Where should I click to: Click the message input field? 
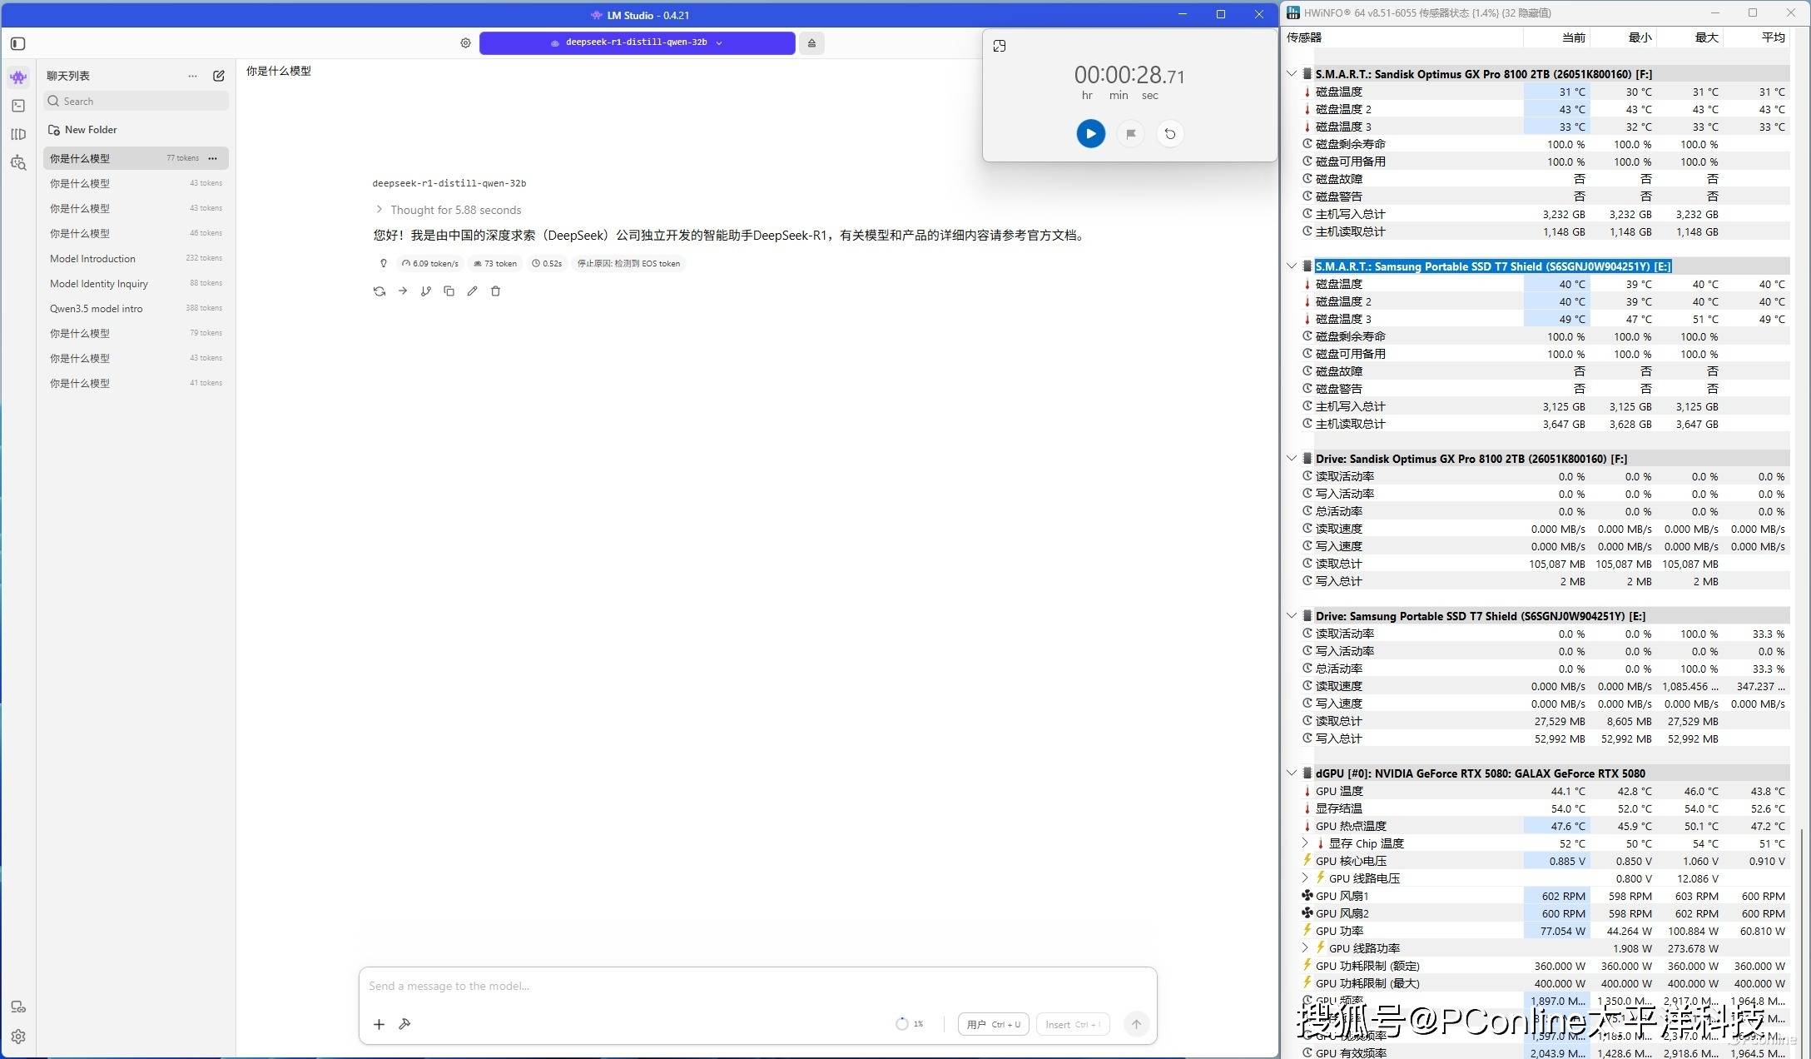point(757,987)
